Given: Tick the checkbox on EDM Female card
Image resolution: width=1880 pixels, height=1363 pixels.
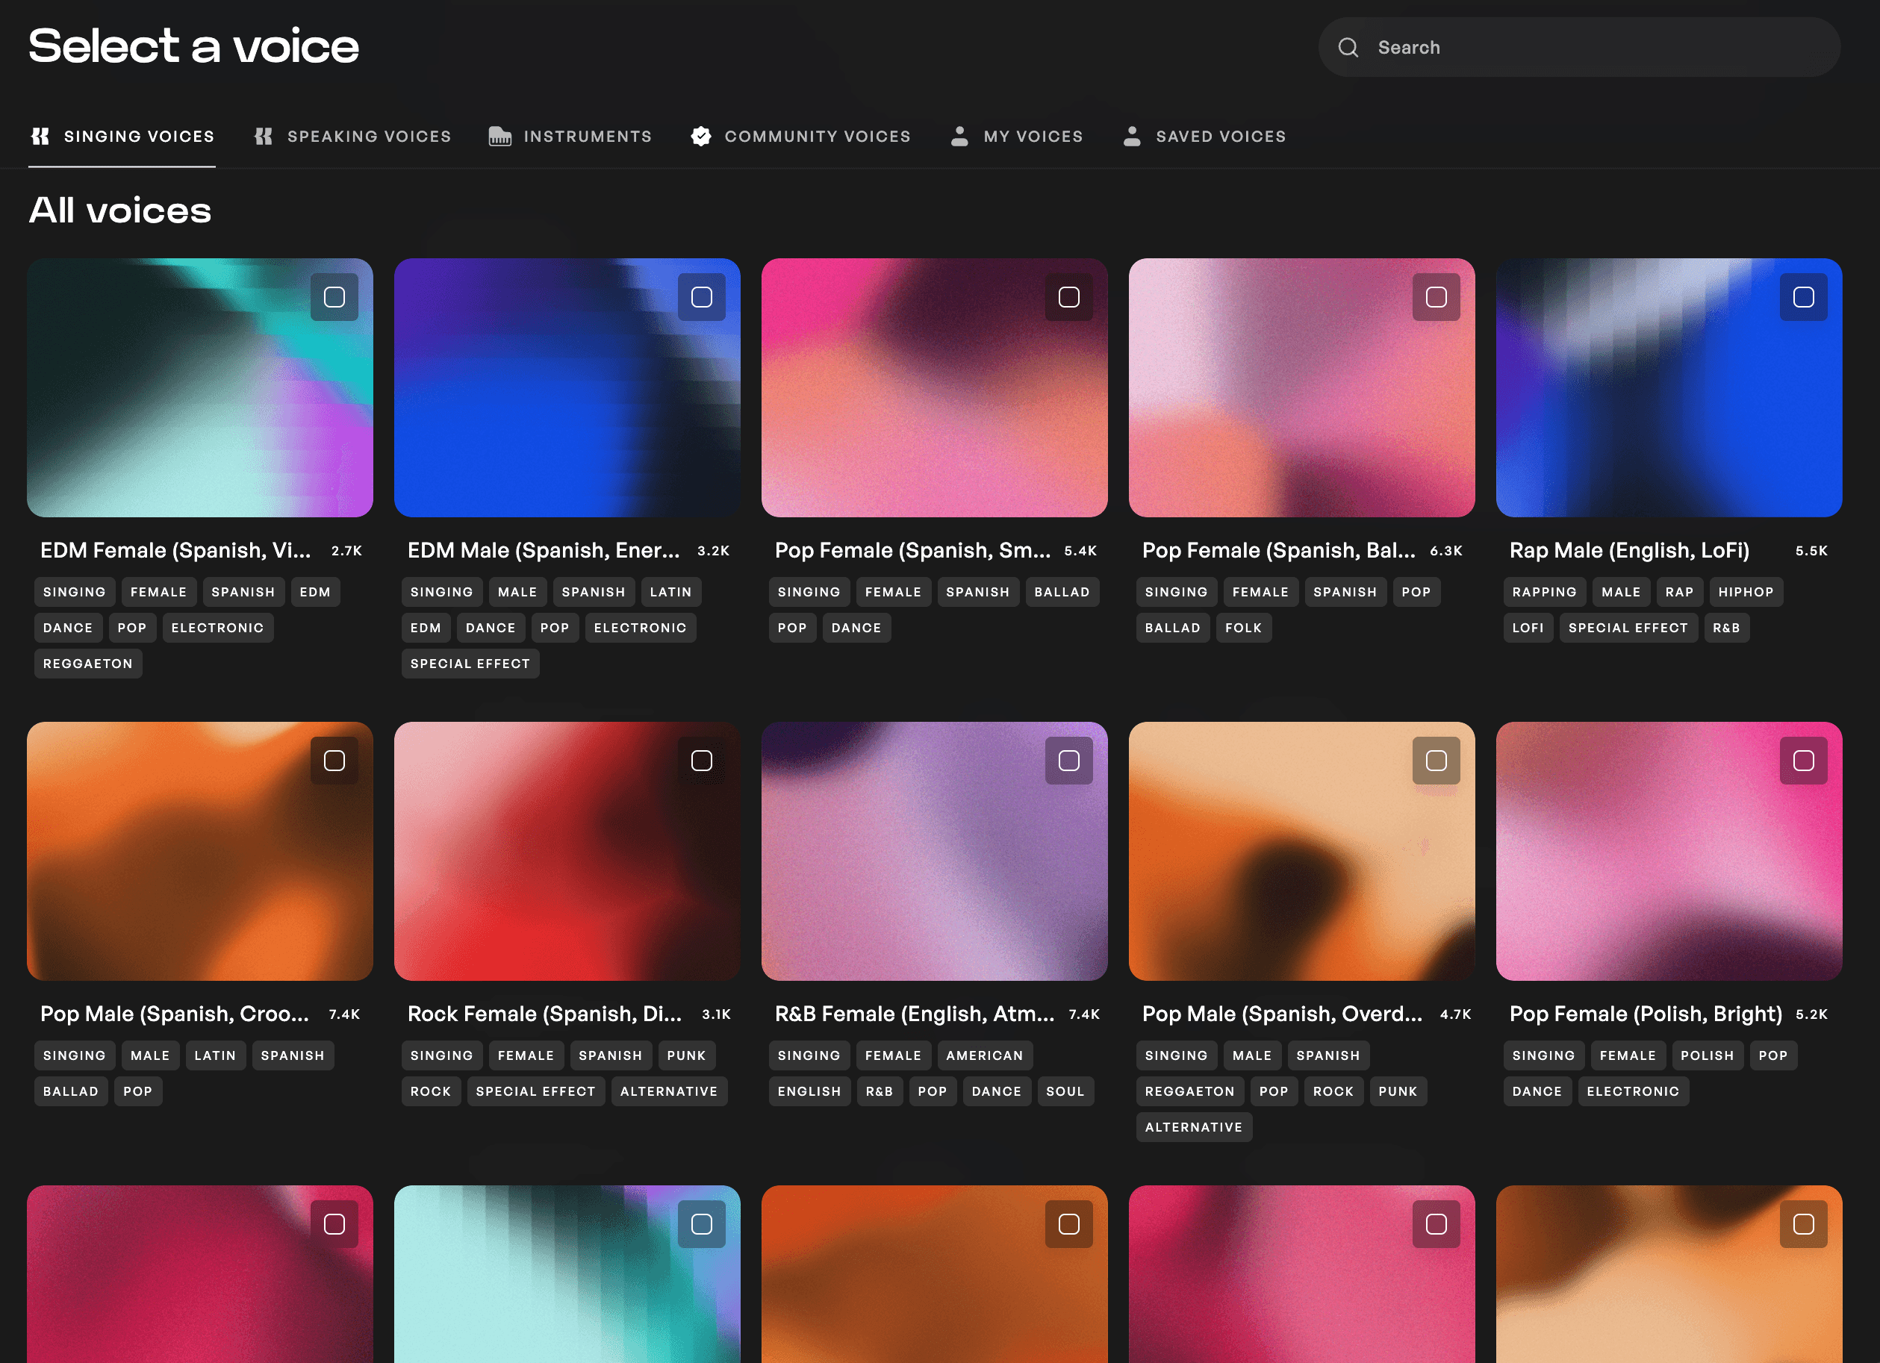Looking at the screenshot, I should coord(334,296).
